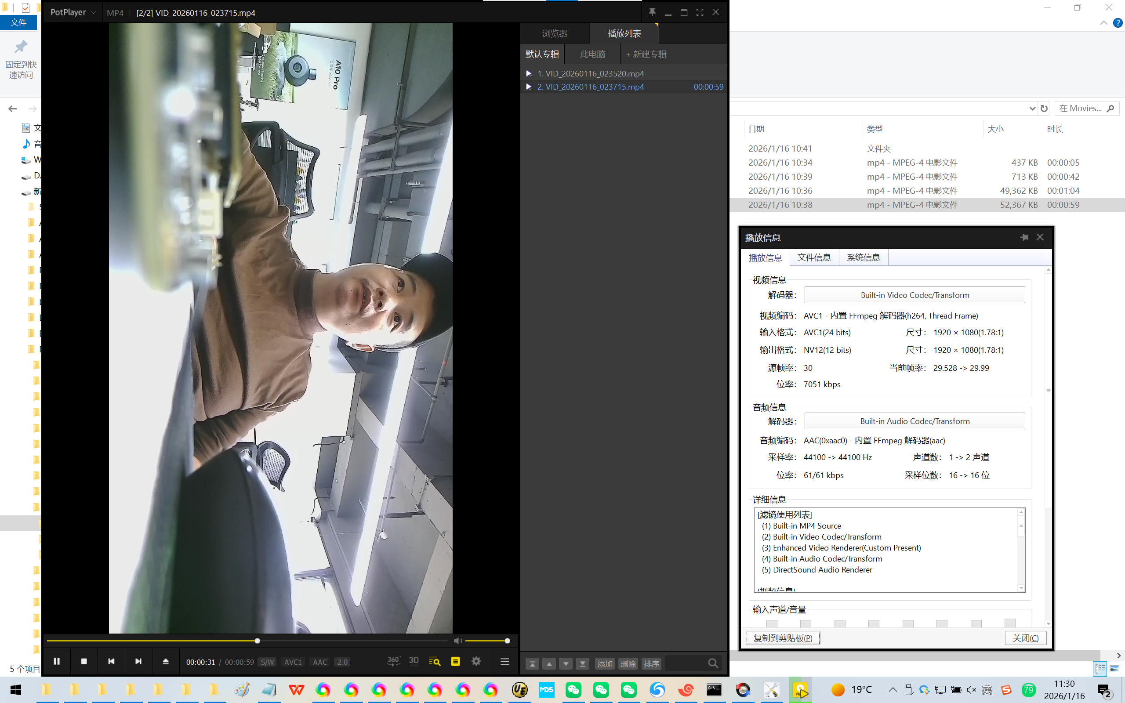Toggle the playlist panel icon
1125x703 pixels.
pos(455,661)
